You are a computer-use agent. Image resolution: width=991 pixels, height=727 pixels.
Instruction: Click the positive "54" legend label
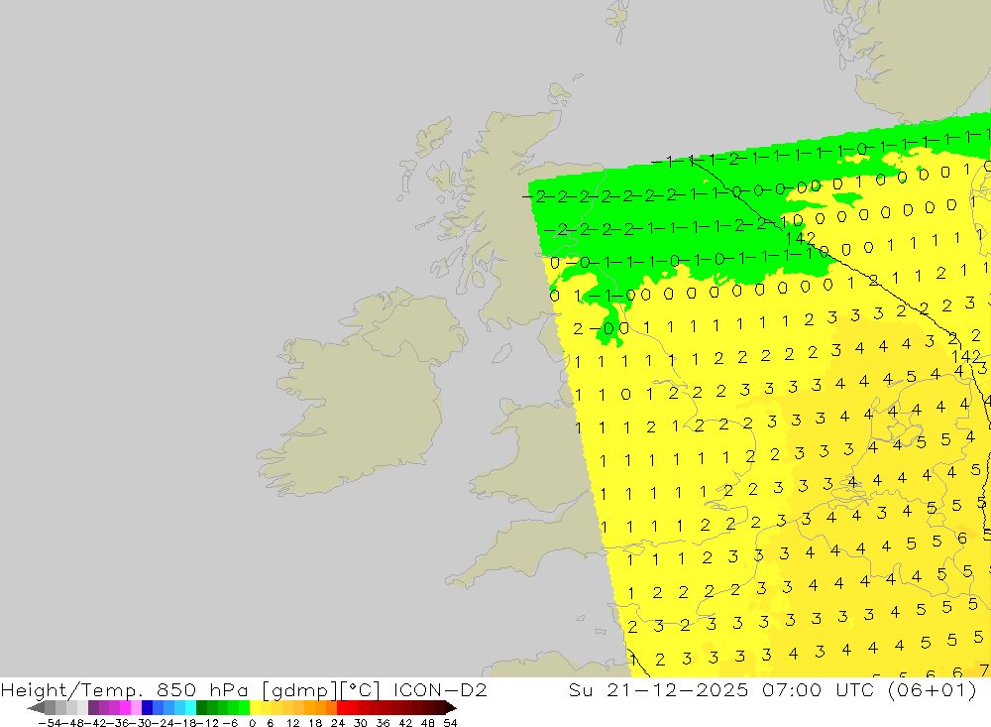(450, 723)
